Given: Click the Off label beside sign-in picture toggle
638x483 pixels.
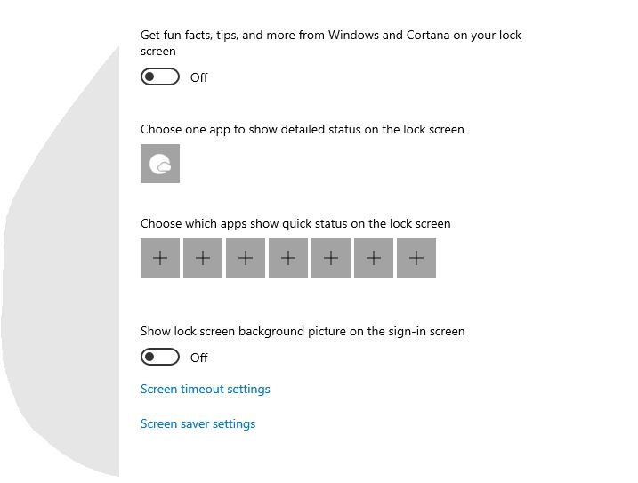Looking at the screenshot, I should [x=199, y=358].
